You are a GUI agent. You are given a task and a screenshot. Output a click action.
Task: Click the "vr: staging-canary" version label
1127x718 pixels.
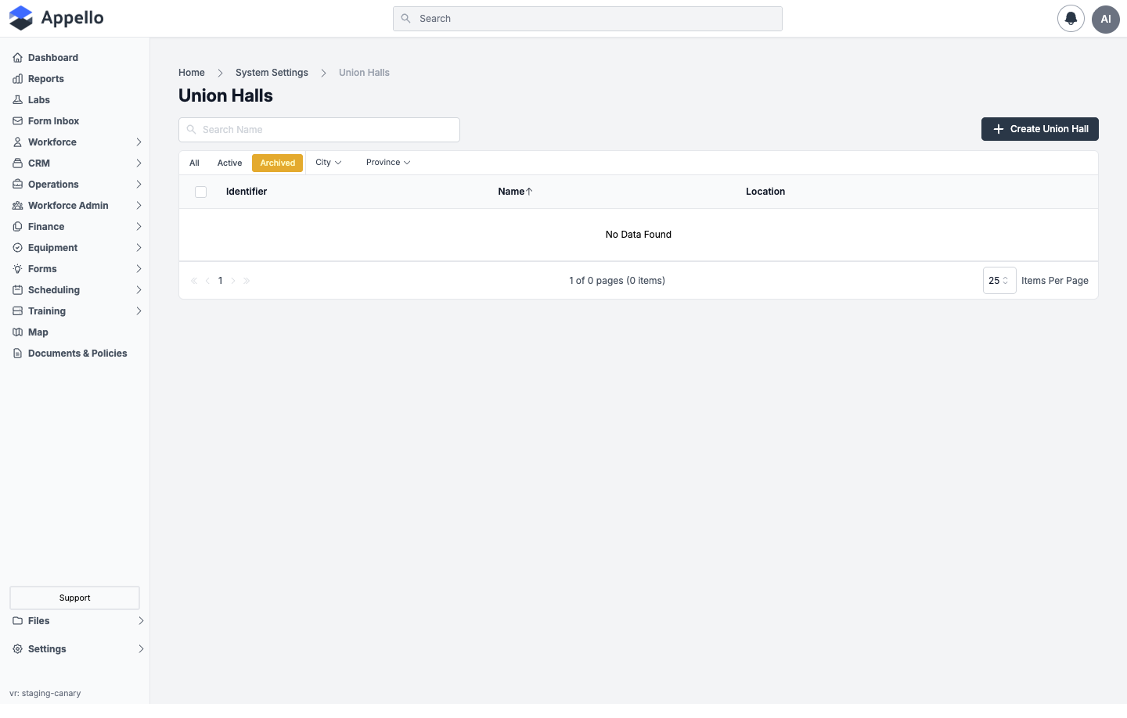(x=45, y=694)
